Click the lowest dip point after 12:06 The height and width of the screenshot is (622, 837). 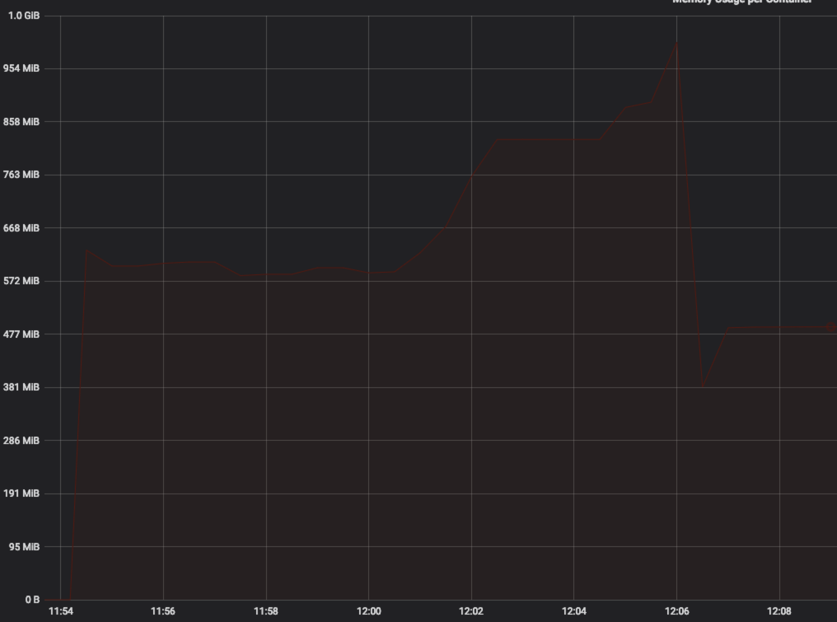(702, 386)
